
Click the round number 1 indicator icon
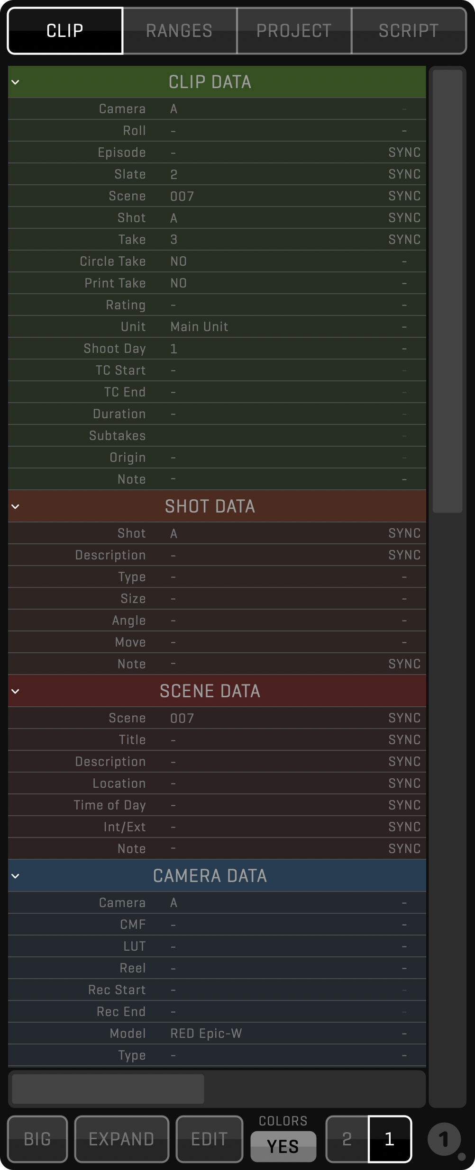point(444,1139)
